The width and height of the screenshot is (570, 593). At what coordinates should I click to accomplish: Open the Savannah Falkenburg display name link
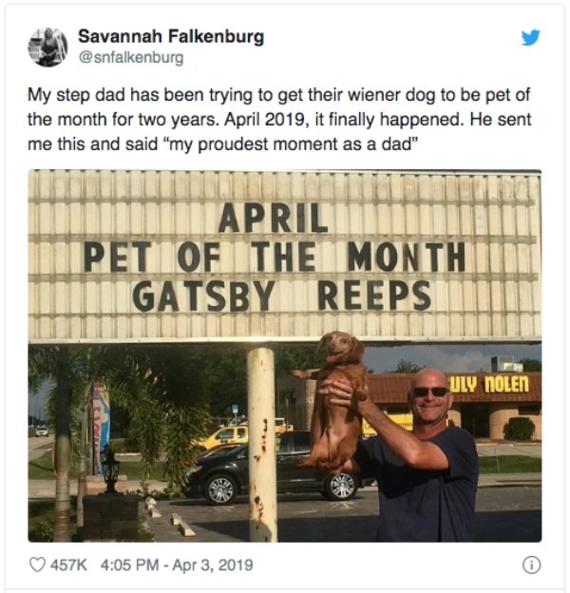(171, 37)
